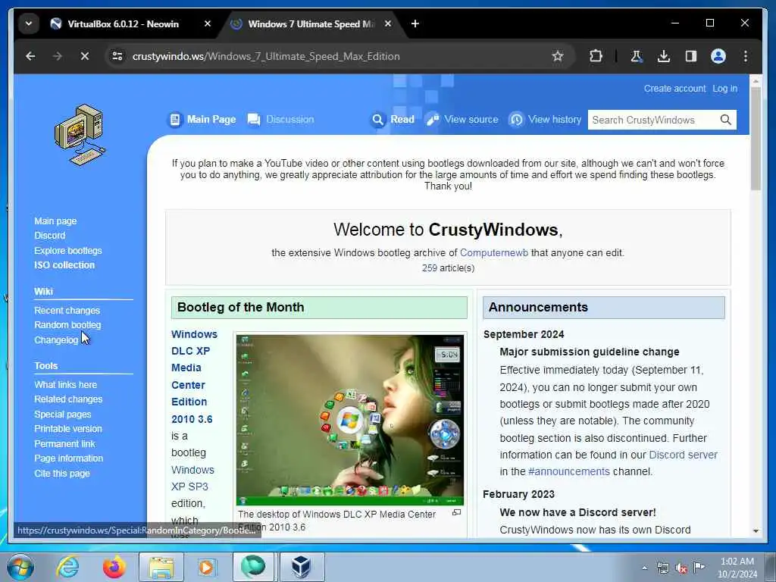
Task: Launch Internet Explorer from taskbar
Action: 67,567
